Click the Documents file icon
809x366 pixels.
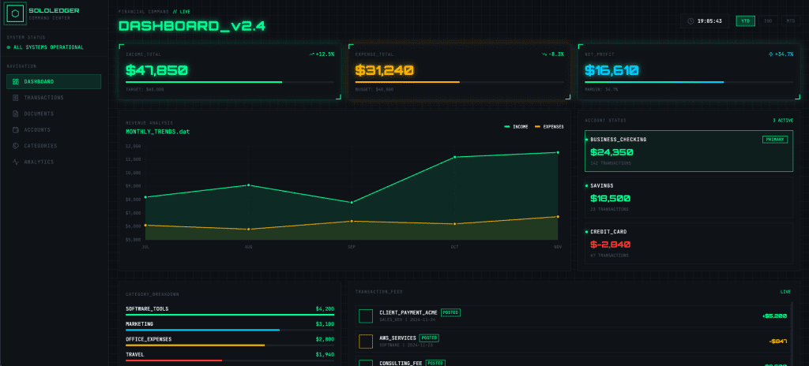tap(16, 114)
